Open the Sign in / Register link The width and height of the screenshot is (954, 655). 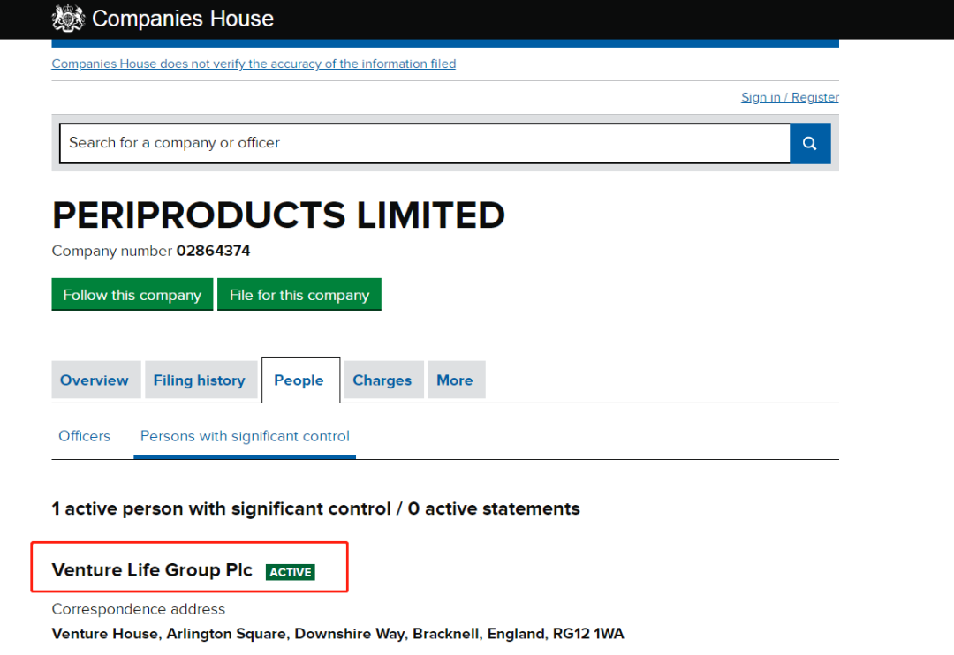[x=790, y=97]
